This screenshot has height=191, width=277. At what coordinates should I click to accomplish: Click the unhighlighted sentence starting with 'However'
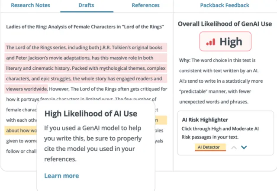(x=108, y=89)
